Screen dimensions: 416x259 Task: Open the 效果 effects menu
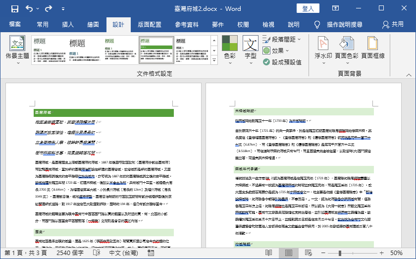(x=276, y=51)
